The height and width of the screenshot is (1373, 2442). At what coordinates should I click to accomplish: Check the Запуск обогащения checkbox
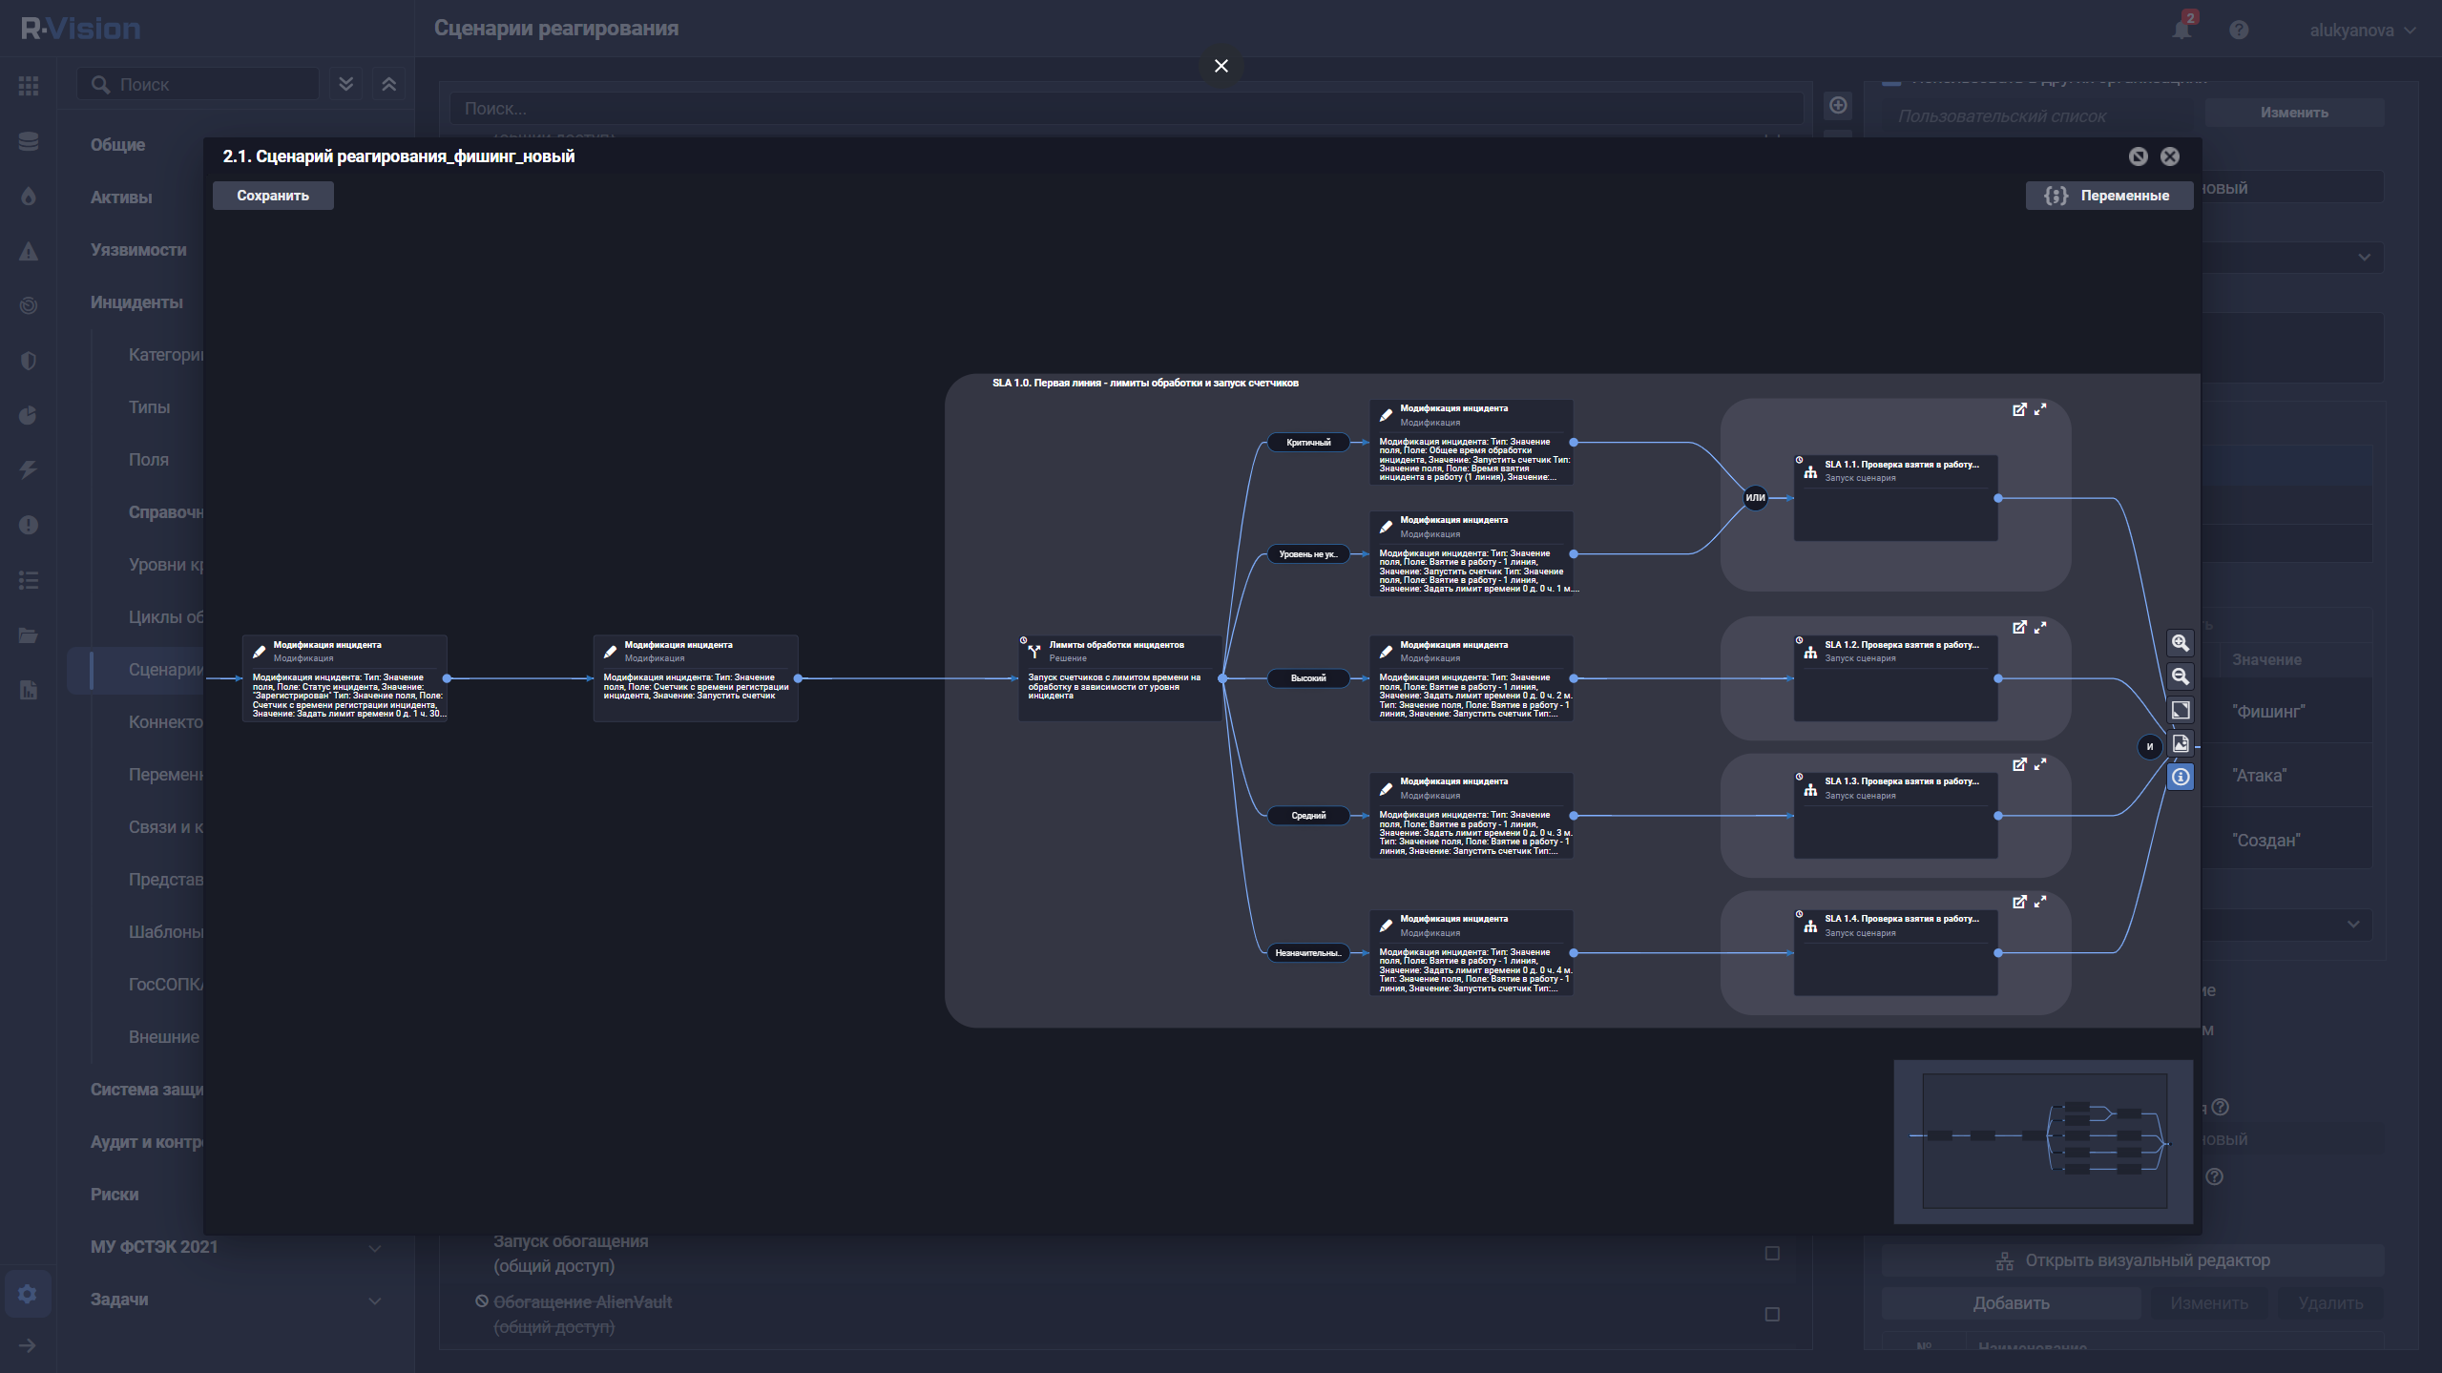click(x=1772, y=1253)
